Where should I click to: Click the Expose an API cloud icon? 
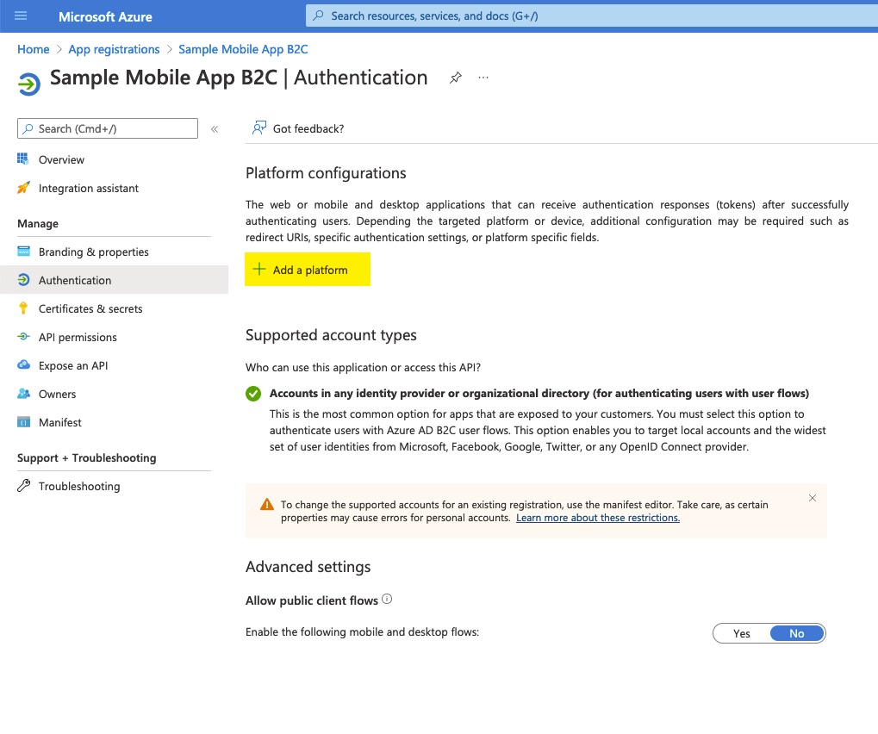23,365
